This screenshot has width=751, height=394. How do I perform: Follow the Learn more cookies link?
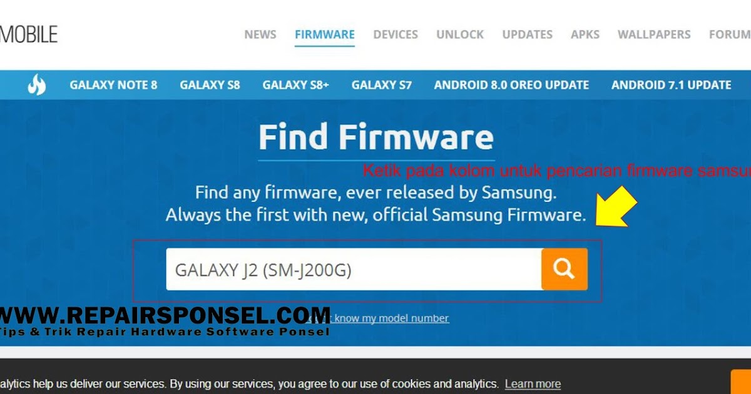click(x=533, y=384)
